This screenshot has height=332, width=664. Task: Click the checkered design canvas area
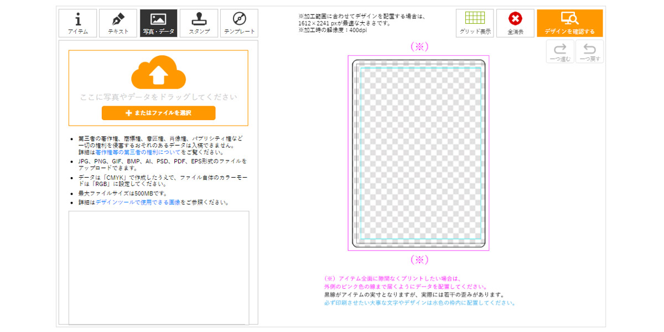pyautogui.click(x=419, y=153)
